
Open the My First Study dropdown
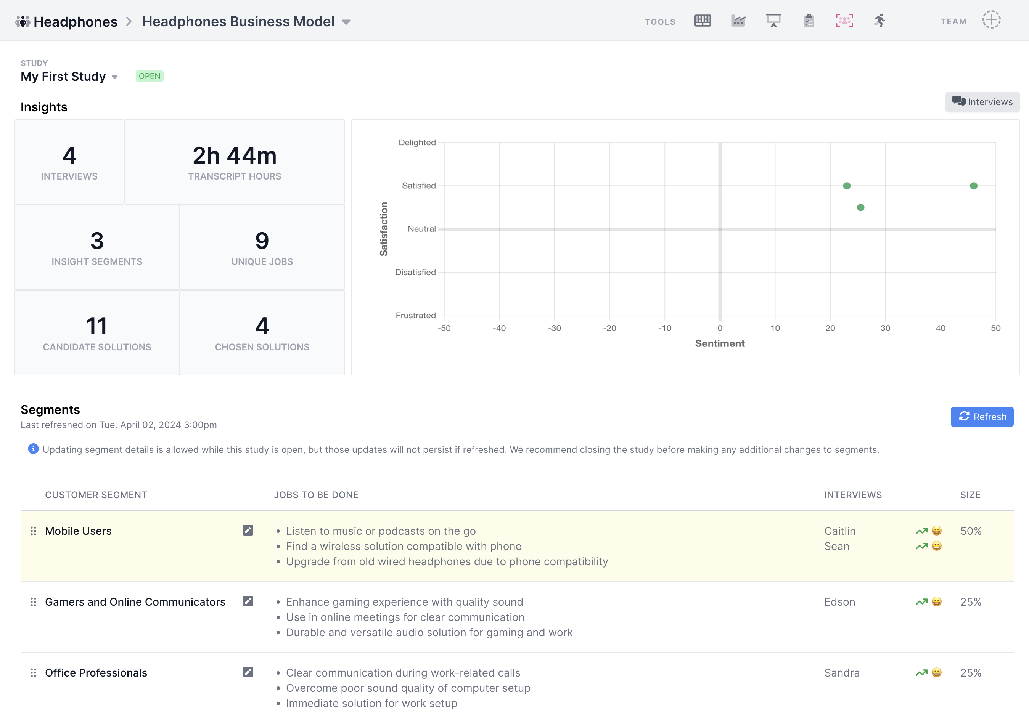tap(115, 77)
